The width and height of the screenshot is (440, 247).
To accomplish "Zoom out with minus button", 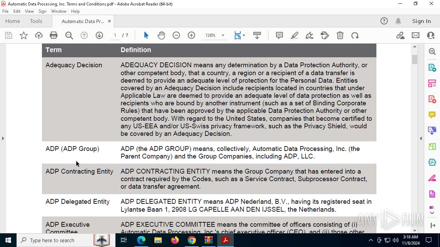I will pyautogui.click(x=176, y=35).
